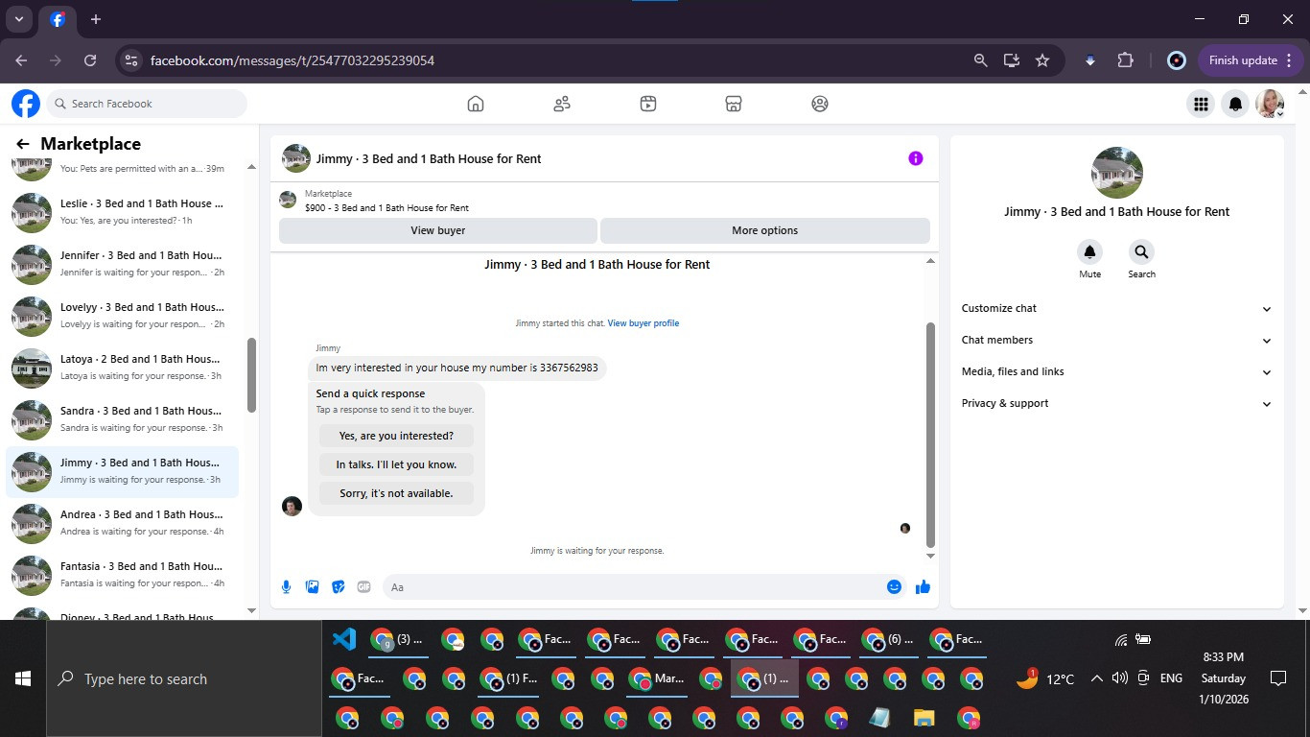Click the taskbar volume icon
The height and width of the screenshot is (737, 1310).
[1119, 678]
